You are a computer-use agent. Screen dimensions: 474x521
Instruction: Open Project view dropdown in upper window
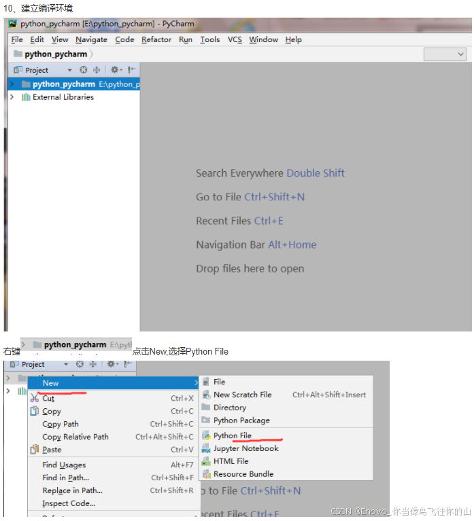69,70
